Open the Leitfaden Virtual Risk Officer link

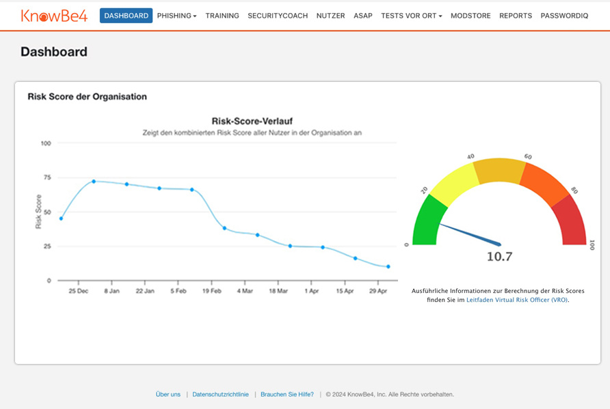[516, 300]
